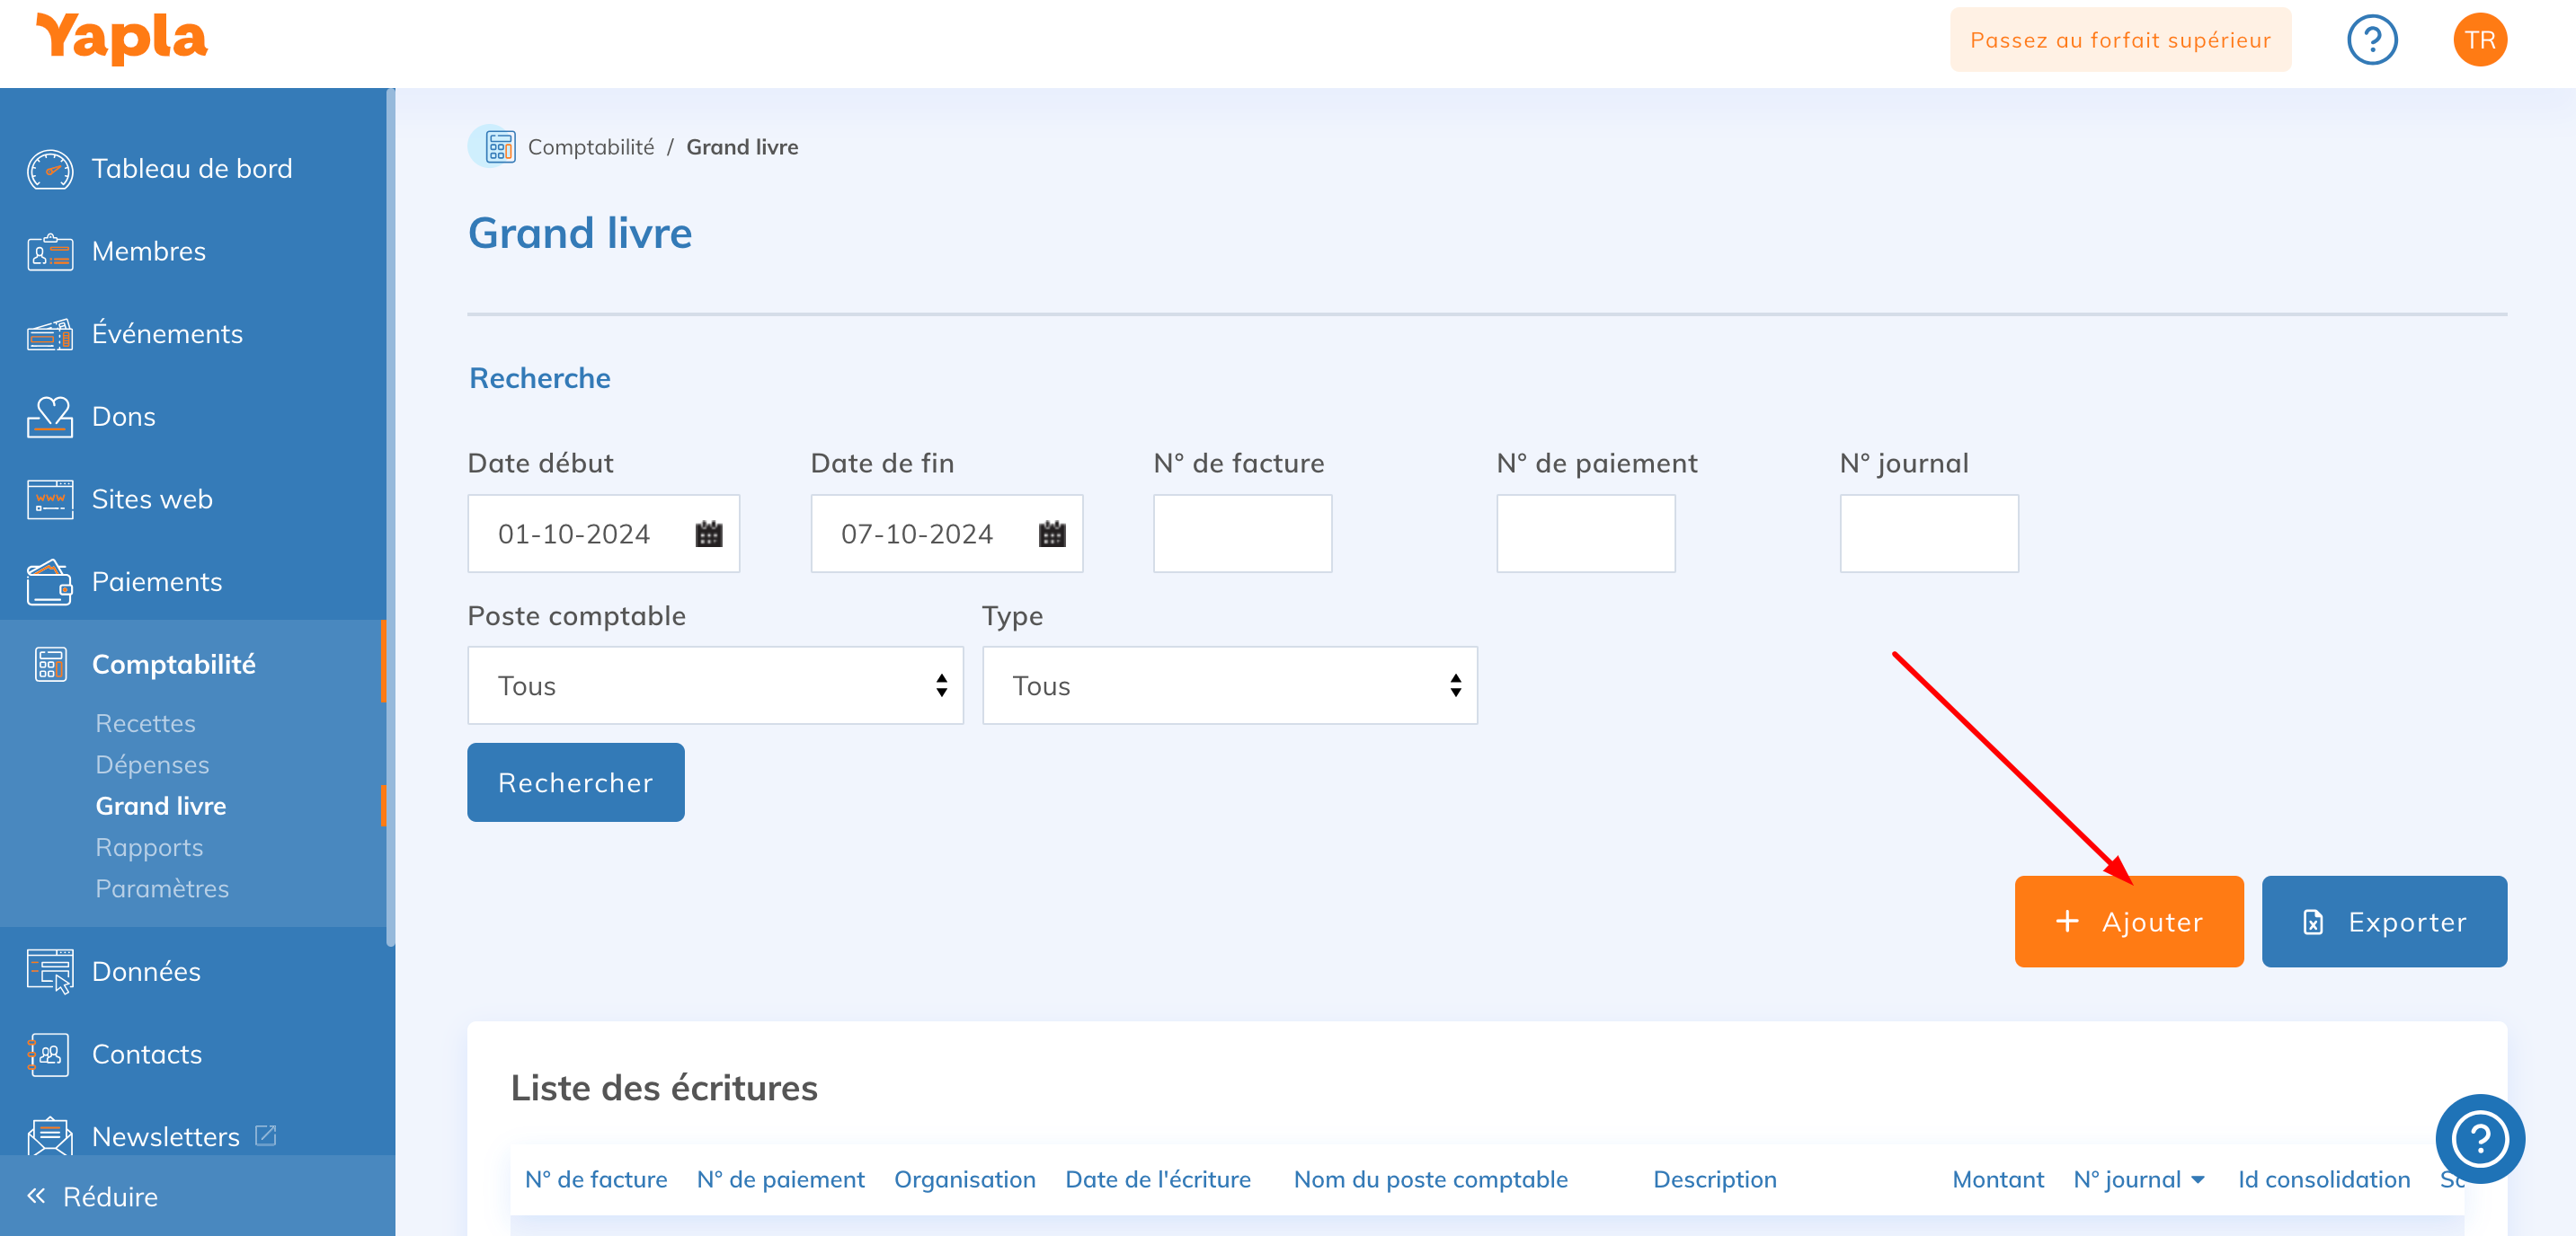Click the help question mark in header
Screen dimensions: 2576x1236
click(x=2371, y=40)
